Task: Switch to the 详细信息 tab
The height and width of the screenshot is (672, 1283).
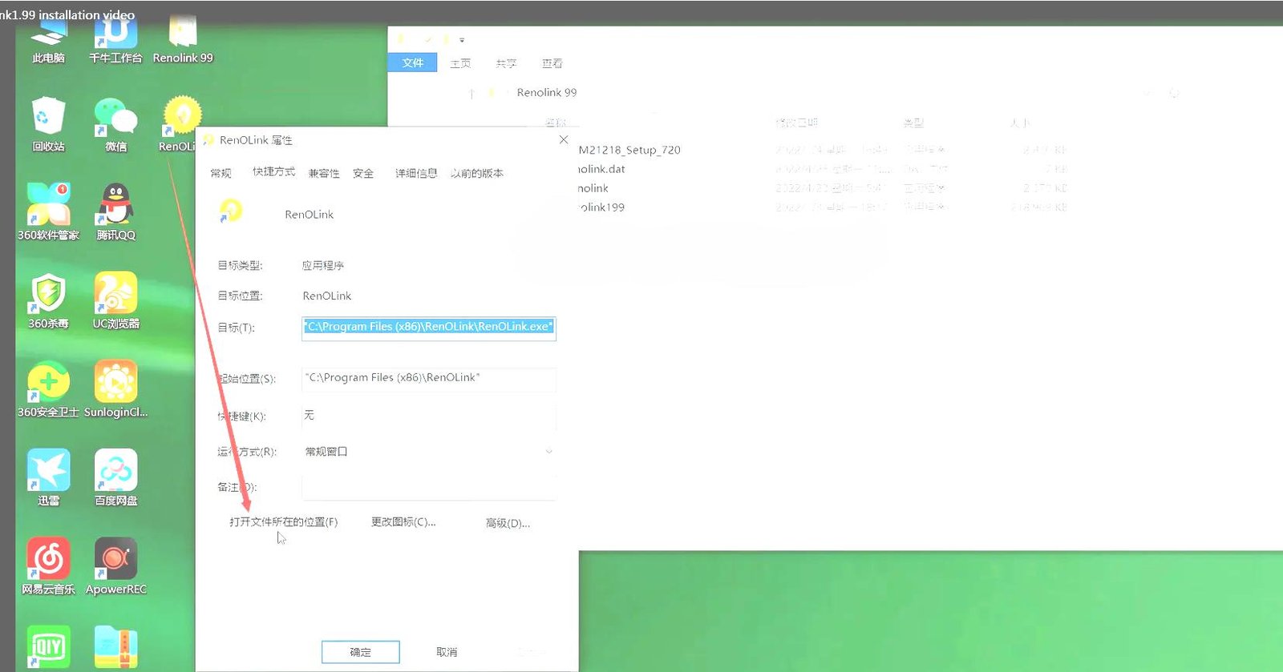Action: pos(416,173)
